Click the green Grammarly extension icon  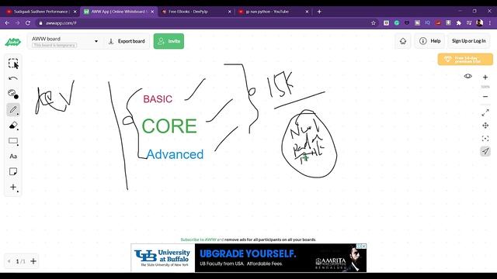pyautogui.click(x=397, y=22)
